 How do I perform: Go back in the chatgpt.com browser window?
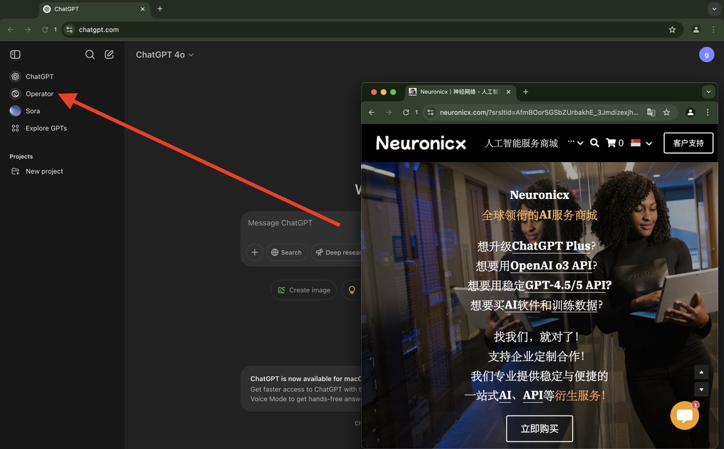tap(11, 30)
